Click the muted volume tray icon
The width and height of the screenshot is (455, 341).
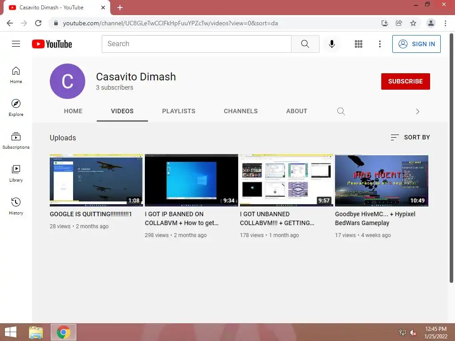point(413,333)
